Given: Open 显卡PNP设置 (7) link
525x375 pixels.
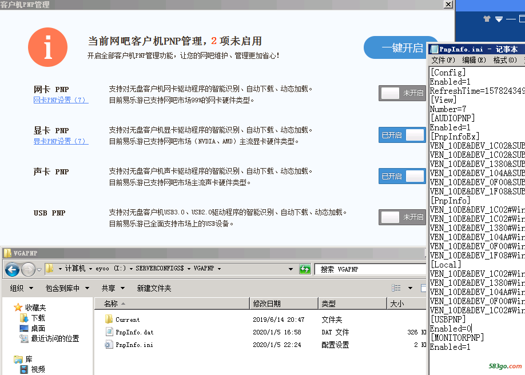Looking at the screenshot, I should click(61, 141).
